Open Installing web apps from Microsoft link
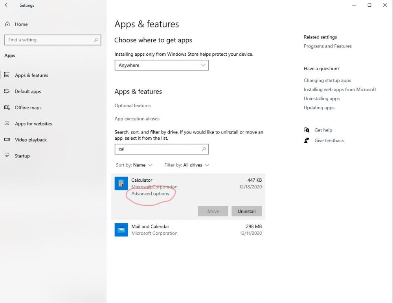 click(340, 89)
